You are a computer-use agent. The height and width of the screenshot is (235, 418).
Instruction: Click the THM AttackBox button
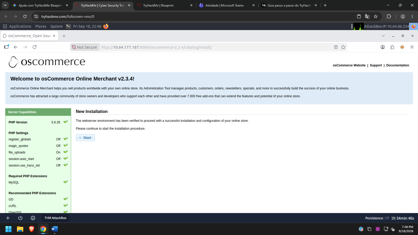(x=55, y=218)
